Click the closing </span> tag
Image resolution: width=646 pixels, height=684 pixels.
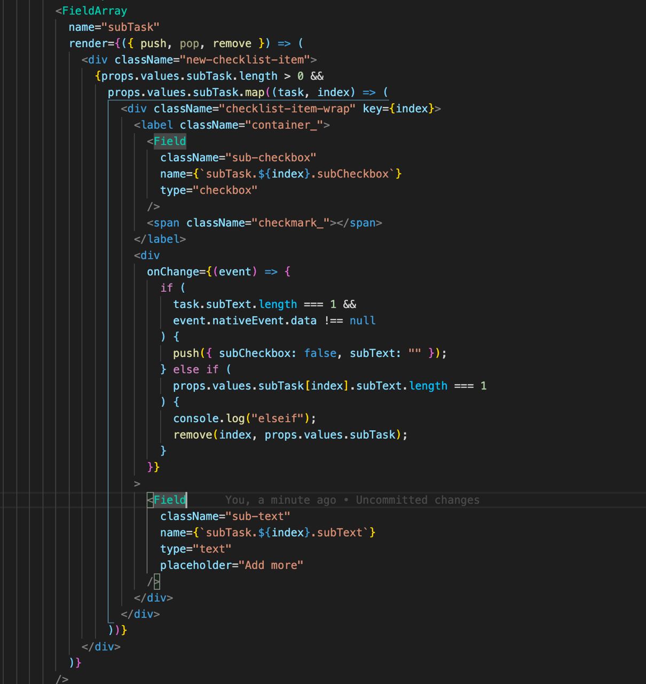[359, 223]
